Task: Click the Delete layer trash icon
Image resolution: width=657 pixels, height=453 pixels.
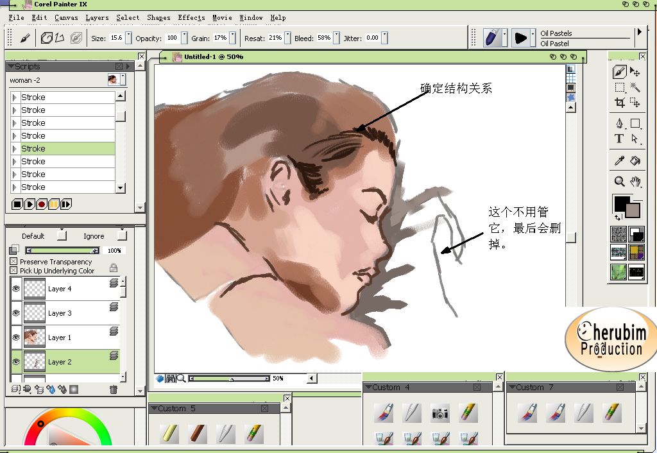Action: pyautogui.click(x=113, y=389)
